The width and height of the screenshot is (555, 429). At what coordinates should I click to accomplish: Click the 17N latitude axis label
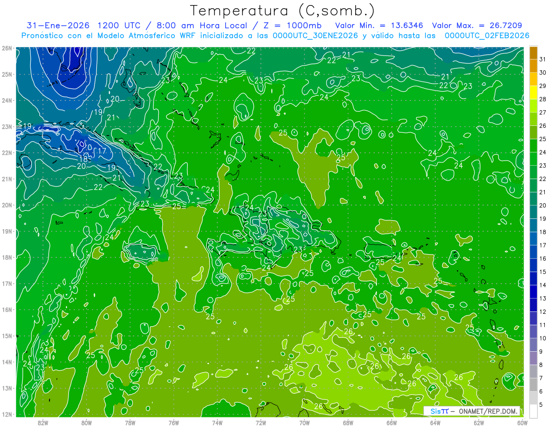[x=6, y=283]
